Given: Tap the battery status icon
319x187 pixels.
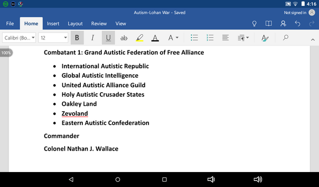Looking at the screenshot, I should click(303, 4).
